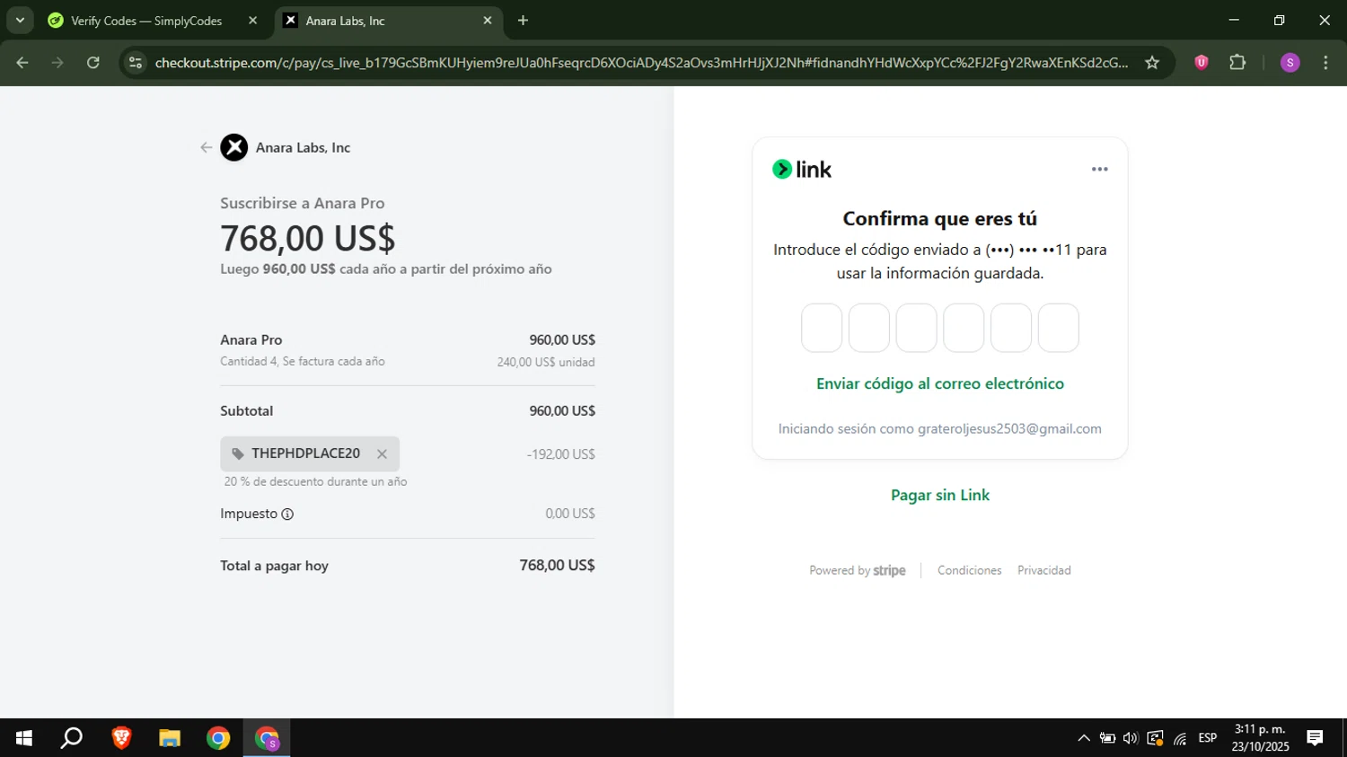
Task: Close the Anara Labs, Inc tab
Action: [x=488, y=21]
